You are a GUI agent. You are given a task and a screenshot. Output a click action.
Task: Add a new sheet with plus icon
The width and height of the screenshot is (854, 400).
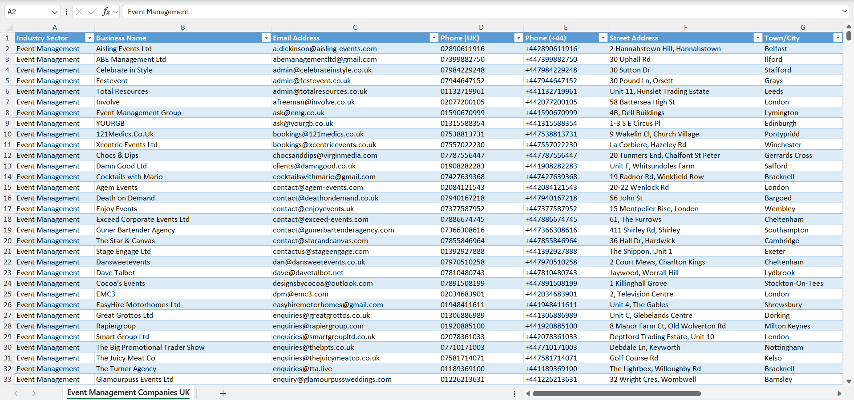[x=223, y=393]
